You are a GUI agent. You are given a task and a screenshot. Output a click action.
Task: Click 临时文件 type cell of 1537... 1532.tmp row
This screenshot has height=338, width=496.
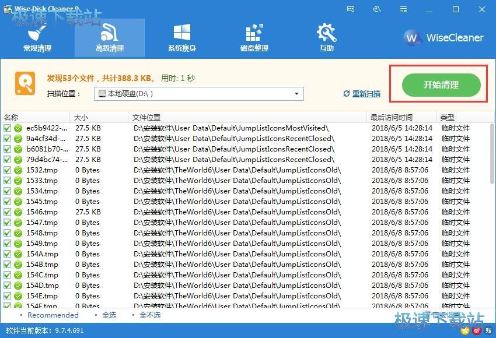pos(456,170)
